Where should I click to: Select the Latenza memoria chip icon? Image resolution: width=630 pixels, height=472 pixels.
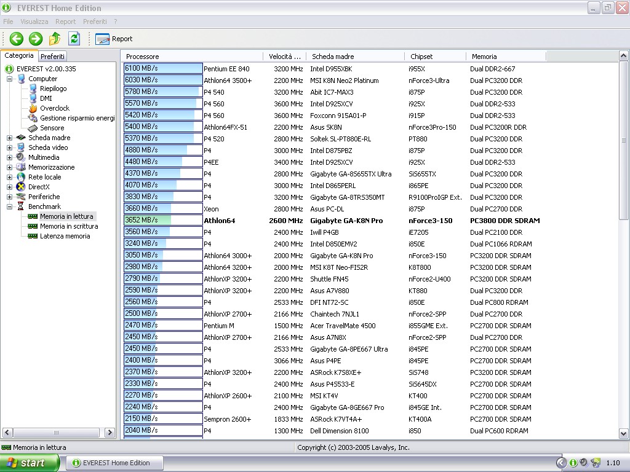pos(33,236)
